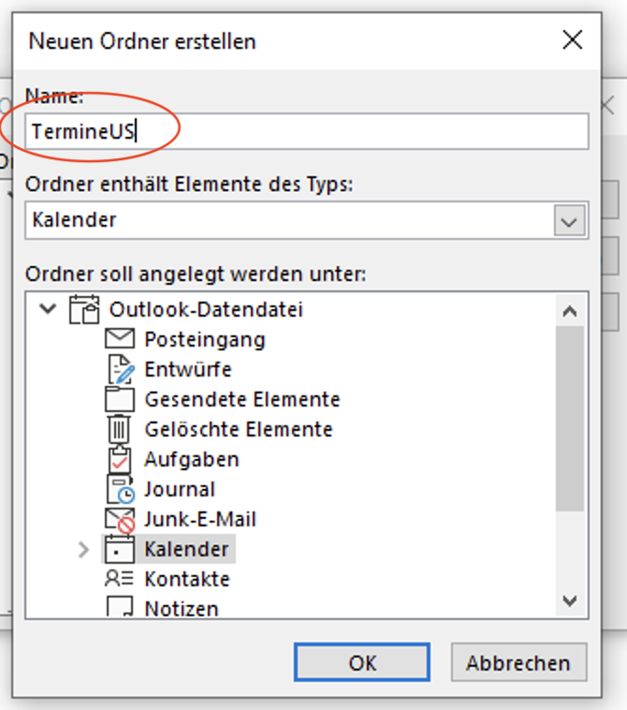Click the Junk-E-Mail blocked envelope icon
627x710 pixels.
coord(120,519)
